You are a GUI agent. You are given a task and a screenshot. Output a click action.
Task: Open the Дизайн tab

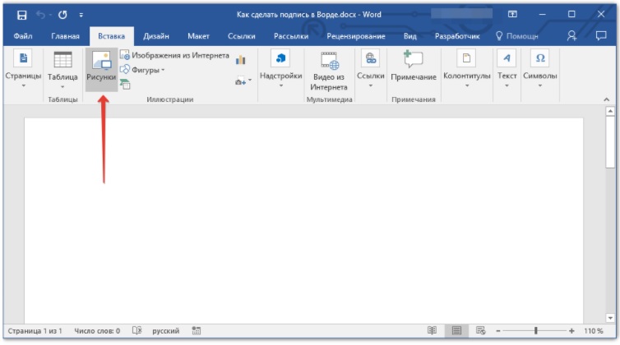click(156, 36)
